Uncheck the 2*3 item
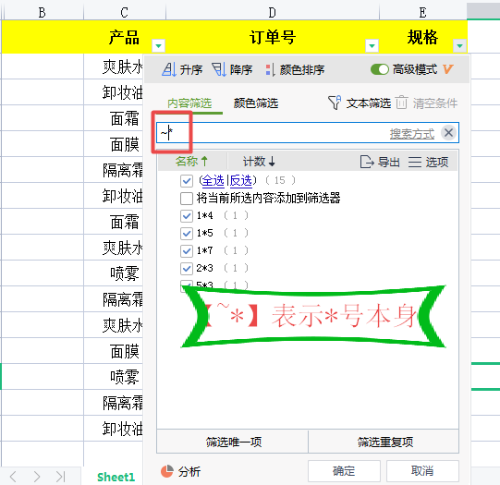This screenshot has width=500, height=485. 187,268
